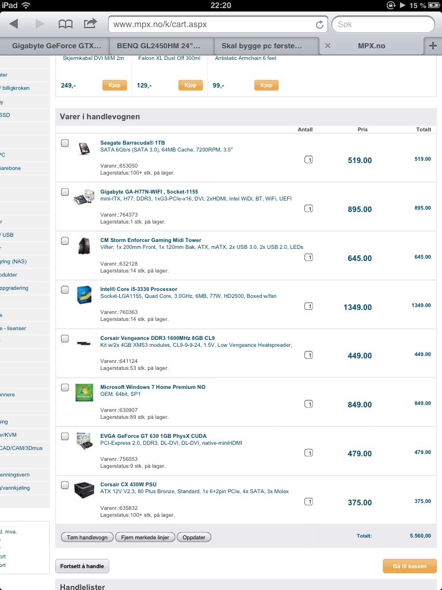Open a new tab with plus button
Viewport: 442px width, 590px height.
[433, 46]
